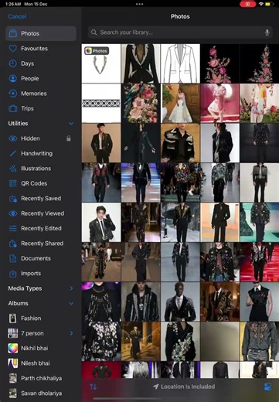Tap the sort arrows icon

94,387
